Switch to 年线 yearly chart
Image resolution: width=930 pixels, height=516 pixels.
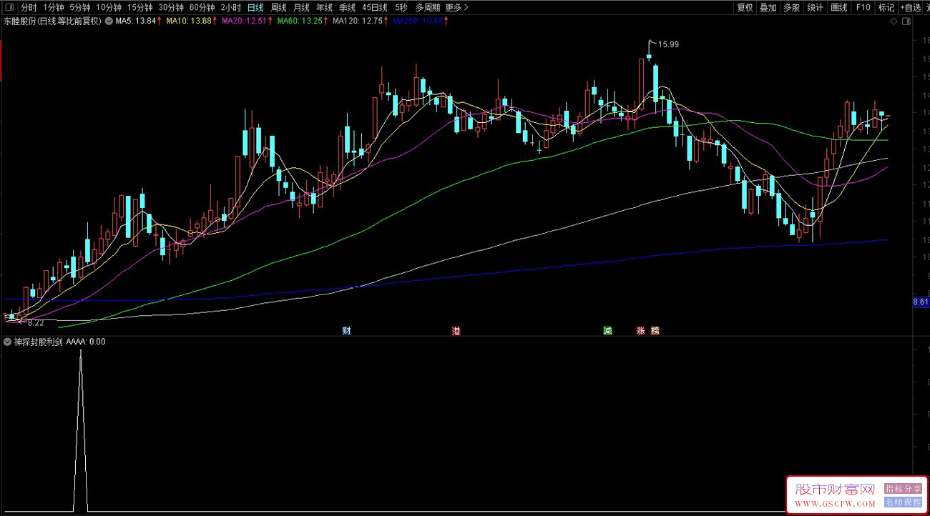[x=324, y=7]
